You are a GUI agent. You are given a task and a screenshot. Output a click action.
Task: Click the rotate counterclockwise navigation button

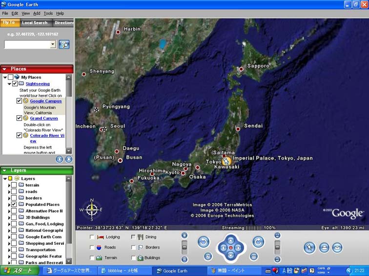point(204,242)
